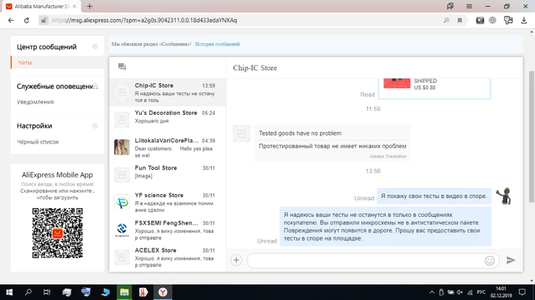The image size is (535, 300).
Task: Click the Я покажу свои тесты message
Action: (x=434, y=196)
